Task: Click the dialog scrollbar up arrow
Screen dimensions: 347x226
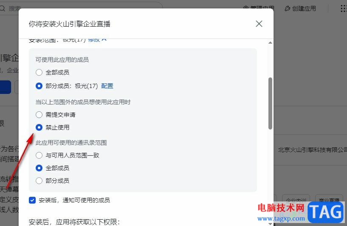Action: (270, 43)
